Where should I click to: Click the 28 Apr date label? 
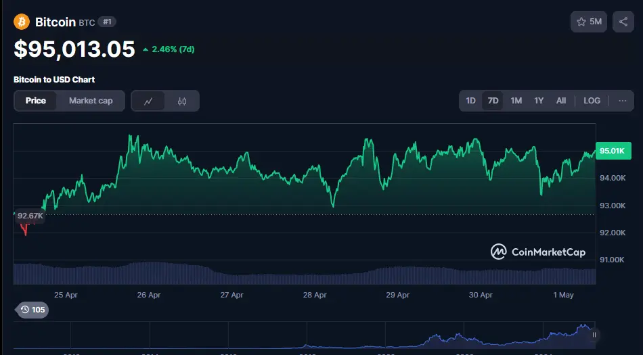point(315,295)
